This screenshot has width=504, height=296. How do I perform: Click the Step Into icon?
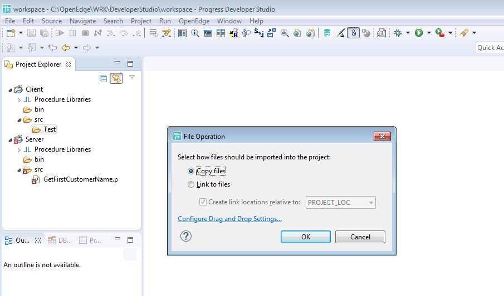[111, 33]
